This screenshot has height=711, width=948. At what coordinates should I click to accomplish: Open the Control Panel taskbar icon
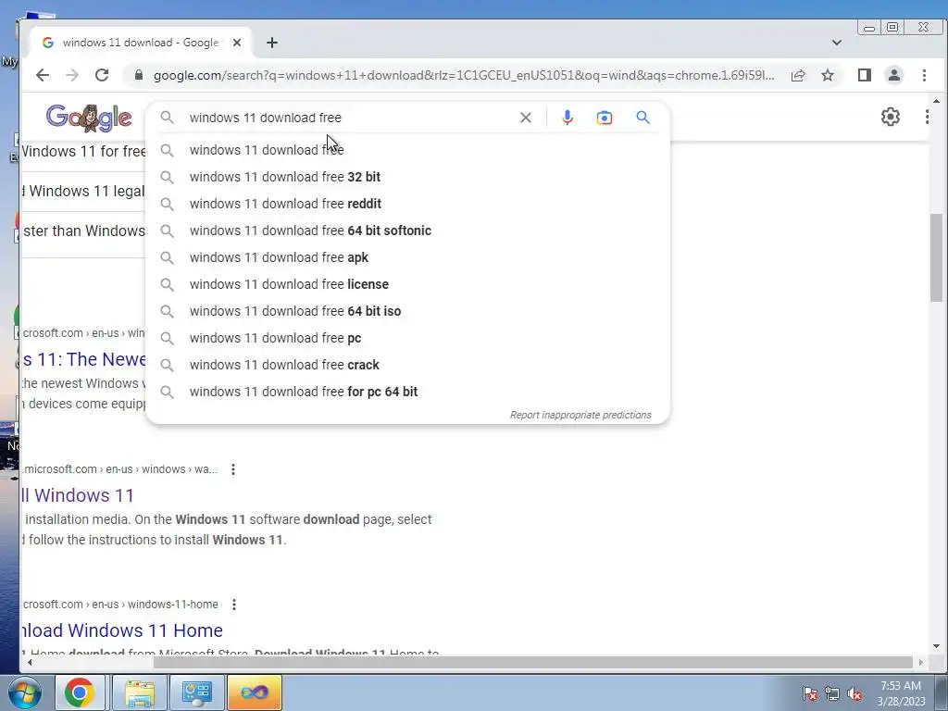(196, 692)
